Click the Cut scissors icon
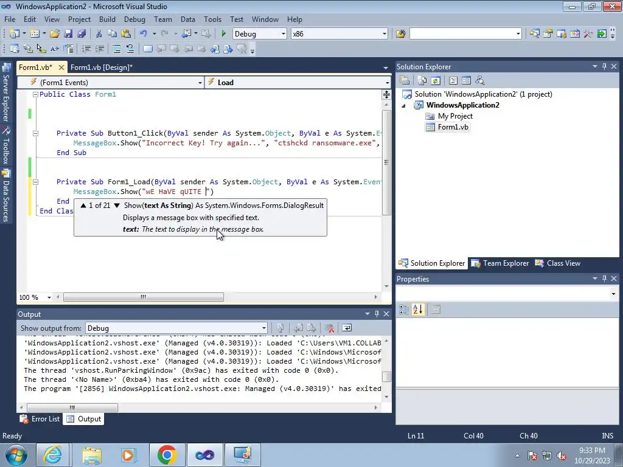 [99, 34]
